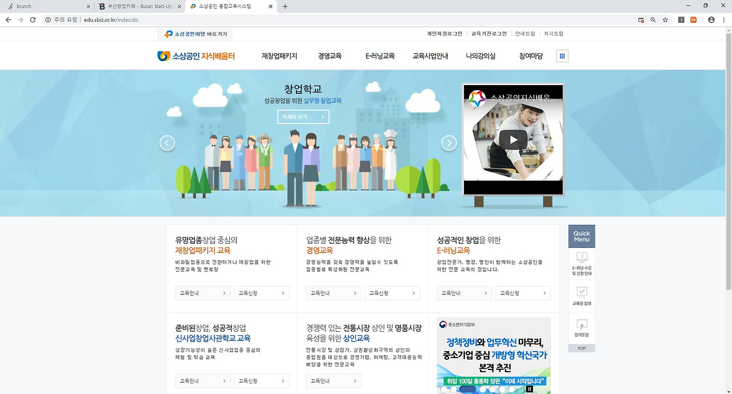Click 교육신청 under the 경영교육 section
Image resolution: width=732 pixels, height=394 pixels.
tap(392, 292)
